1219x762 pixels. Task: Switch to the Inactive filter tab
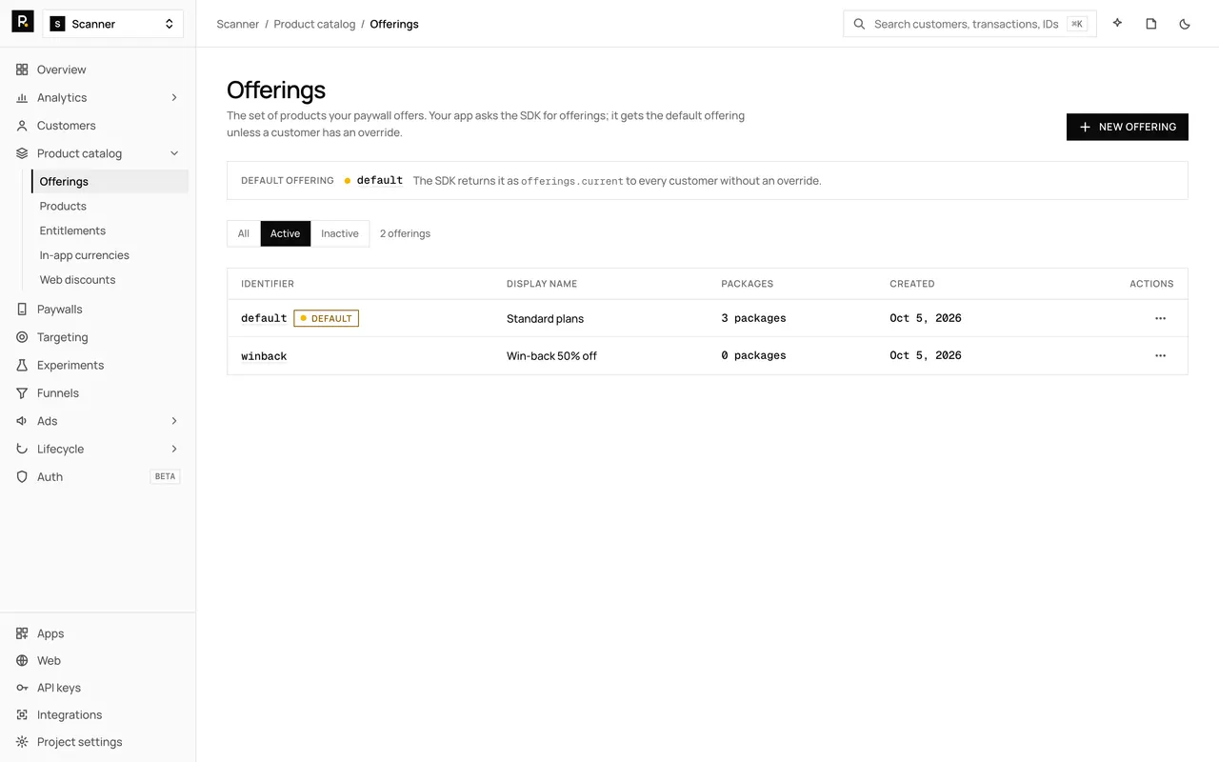(x=340, y=233)
